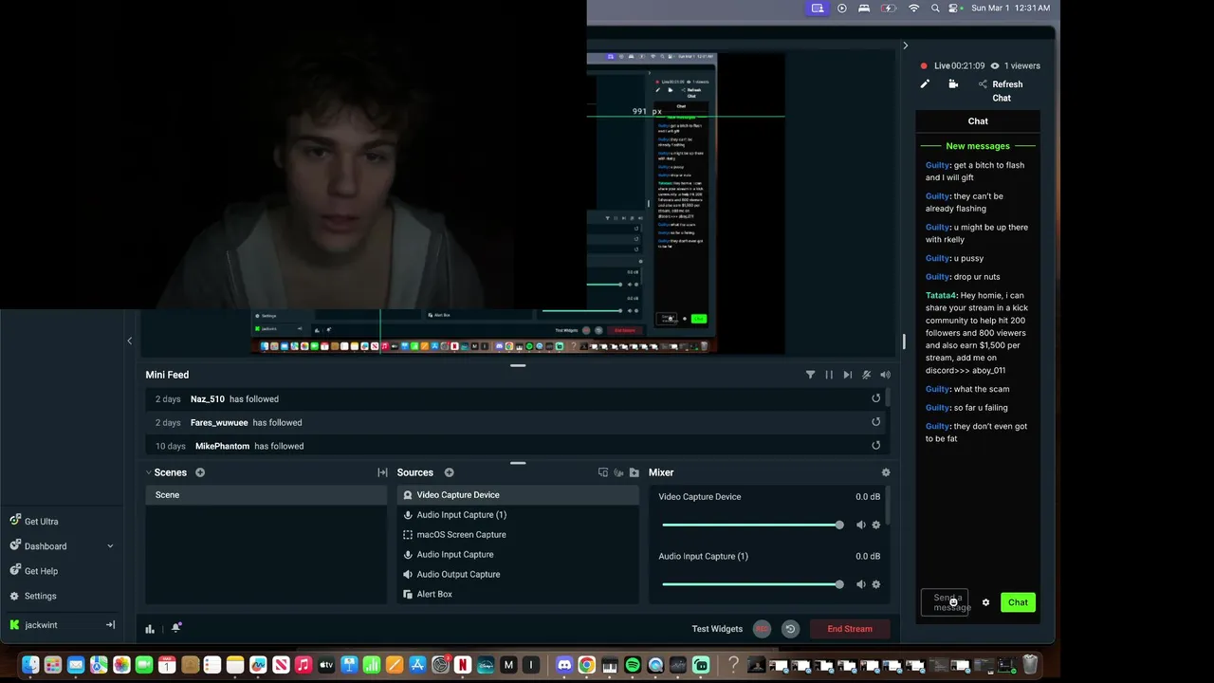
Task: Open the Chat tab header
Action: tap(978, 121)
